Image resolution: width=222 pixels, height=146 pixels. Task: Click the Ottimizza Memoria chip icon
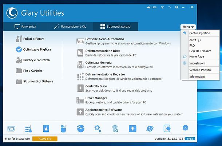click(80, 65)
